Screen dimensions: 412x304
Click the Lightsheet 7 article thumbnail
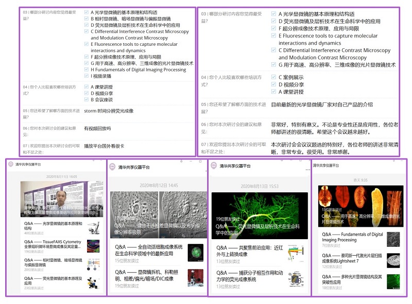coord(392,260)
